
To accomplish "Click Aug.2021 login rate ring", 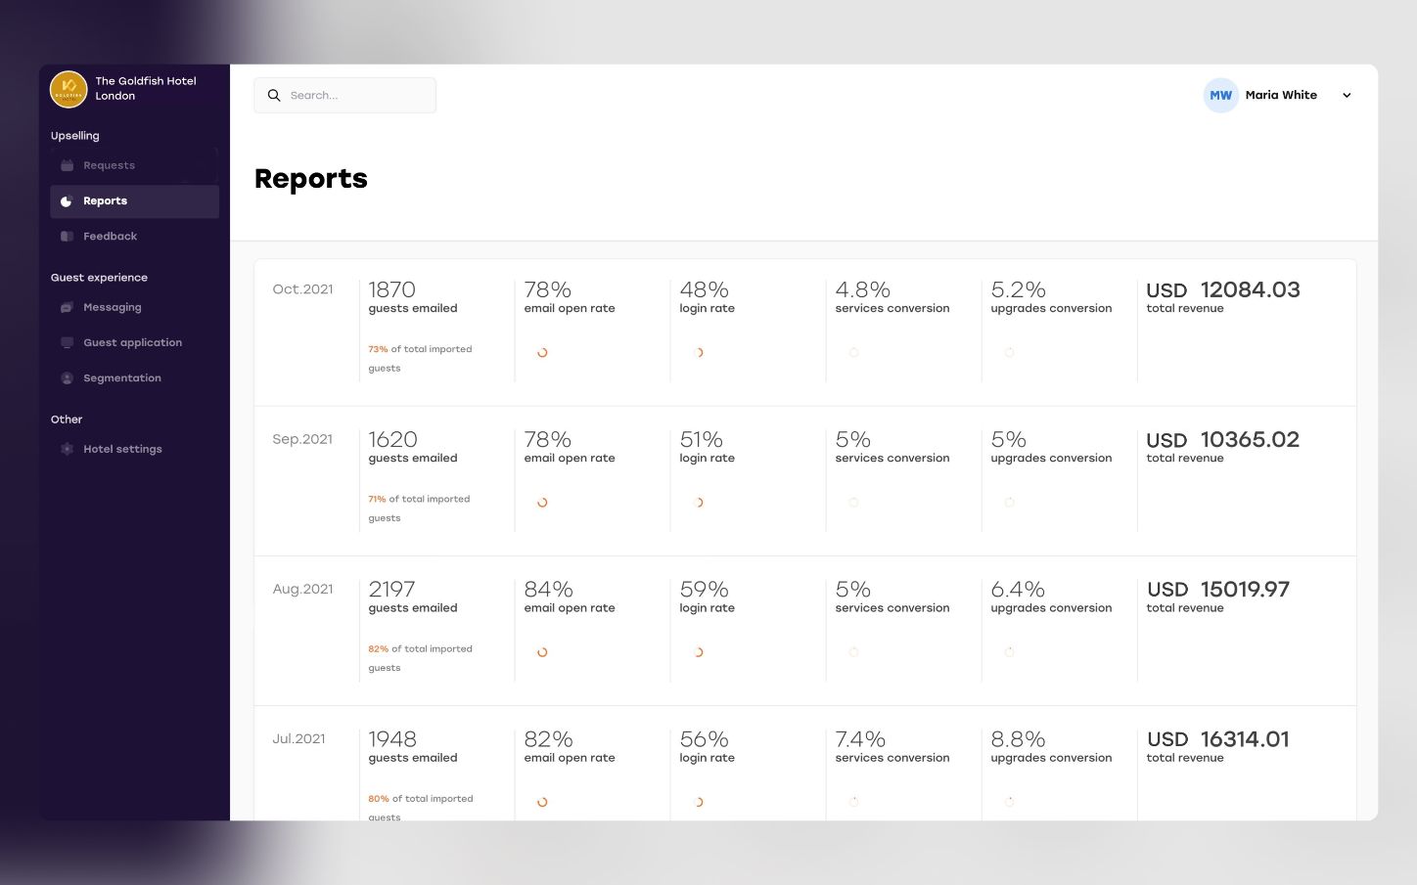I will (x=698, y=652).
